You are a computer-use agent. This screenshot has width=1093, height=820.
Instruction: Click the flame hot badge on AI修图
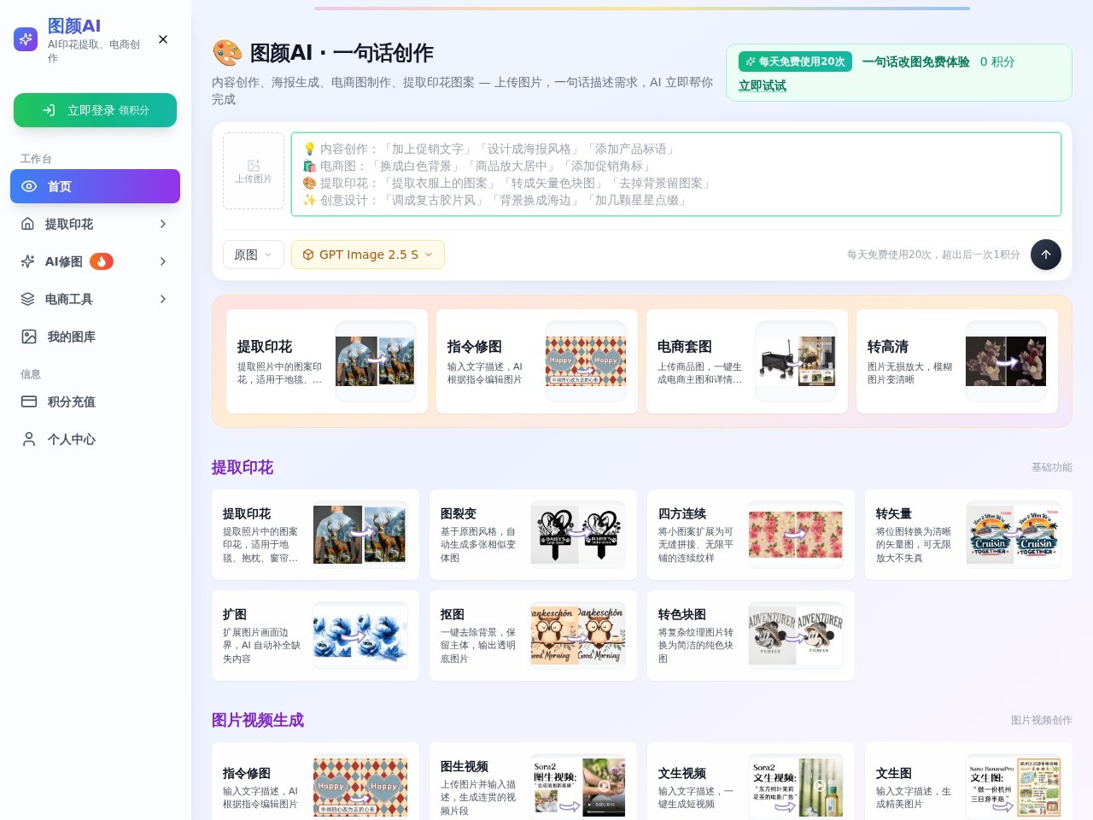[x=102, y=261]
